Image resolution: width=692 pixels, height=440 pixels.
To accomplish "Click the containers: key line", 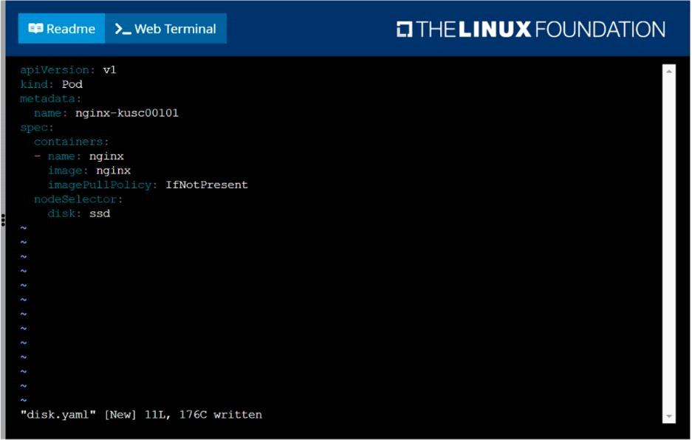I will click(x=71, y=142).
